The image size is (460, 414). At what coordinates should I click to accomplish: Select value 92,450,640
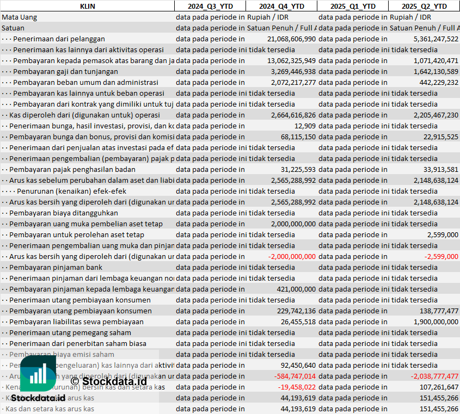(298, 365)
